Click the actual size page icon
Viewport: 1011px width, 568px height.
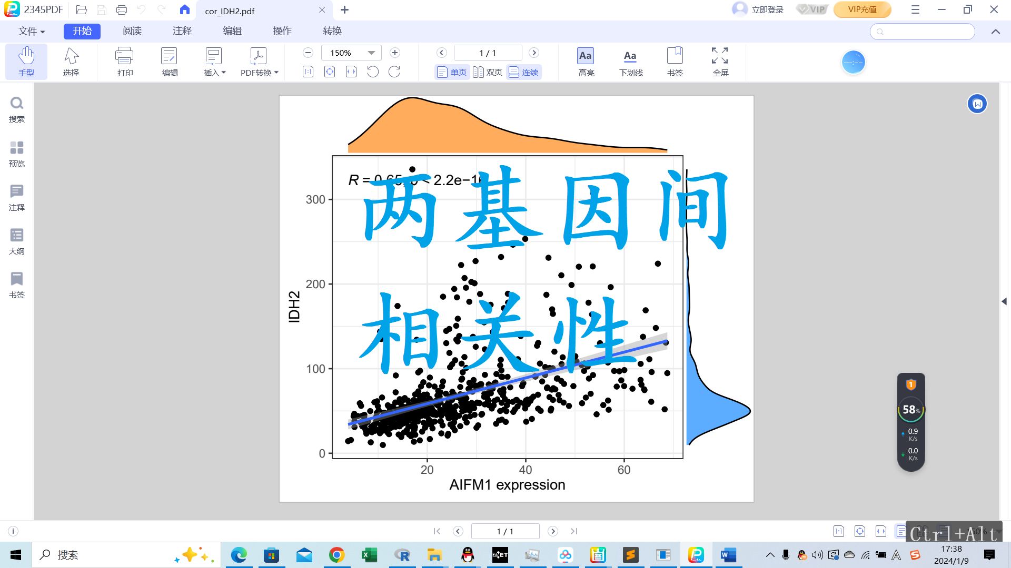click(x=308, y=72)
